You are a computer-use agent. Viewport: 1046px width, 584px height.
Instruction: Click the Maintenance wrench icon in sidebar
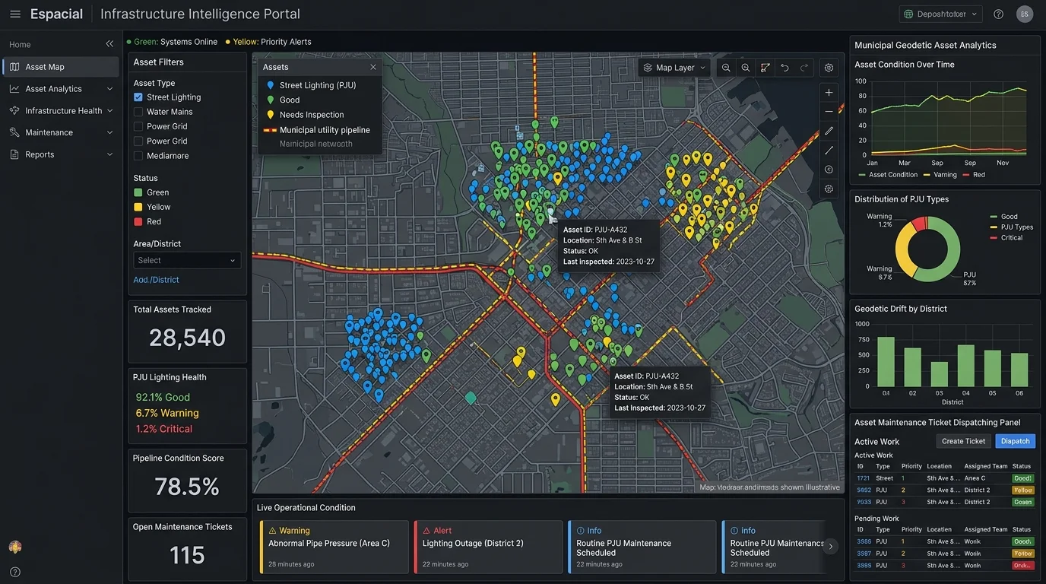click(x=14, y=132)
